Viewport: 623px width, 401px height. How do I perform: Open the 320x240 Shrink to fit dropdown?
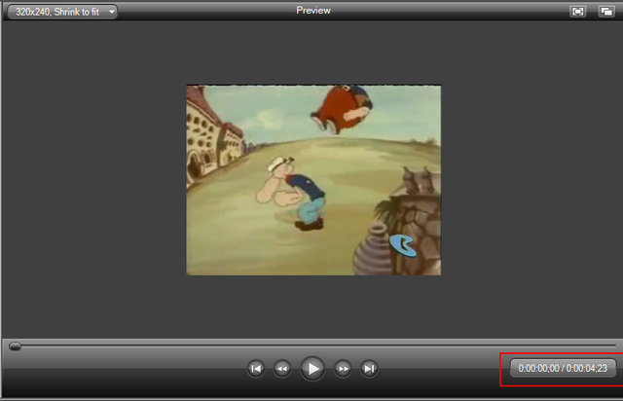pyautogui.click(x=62, y=12)
